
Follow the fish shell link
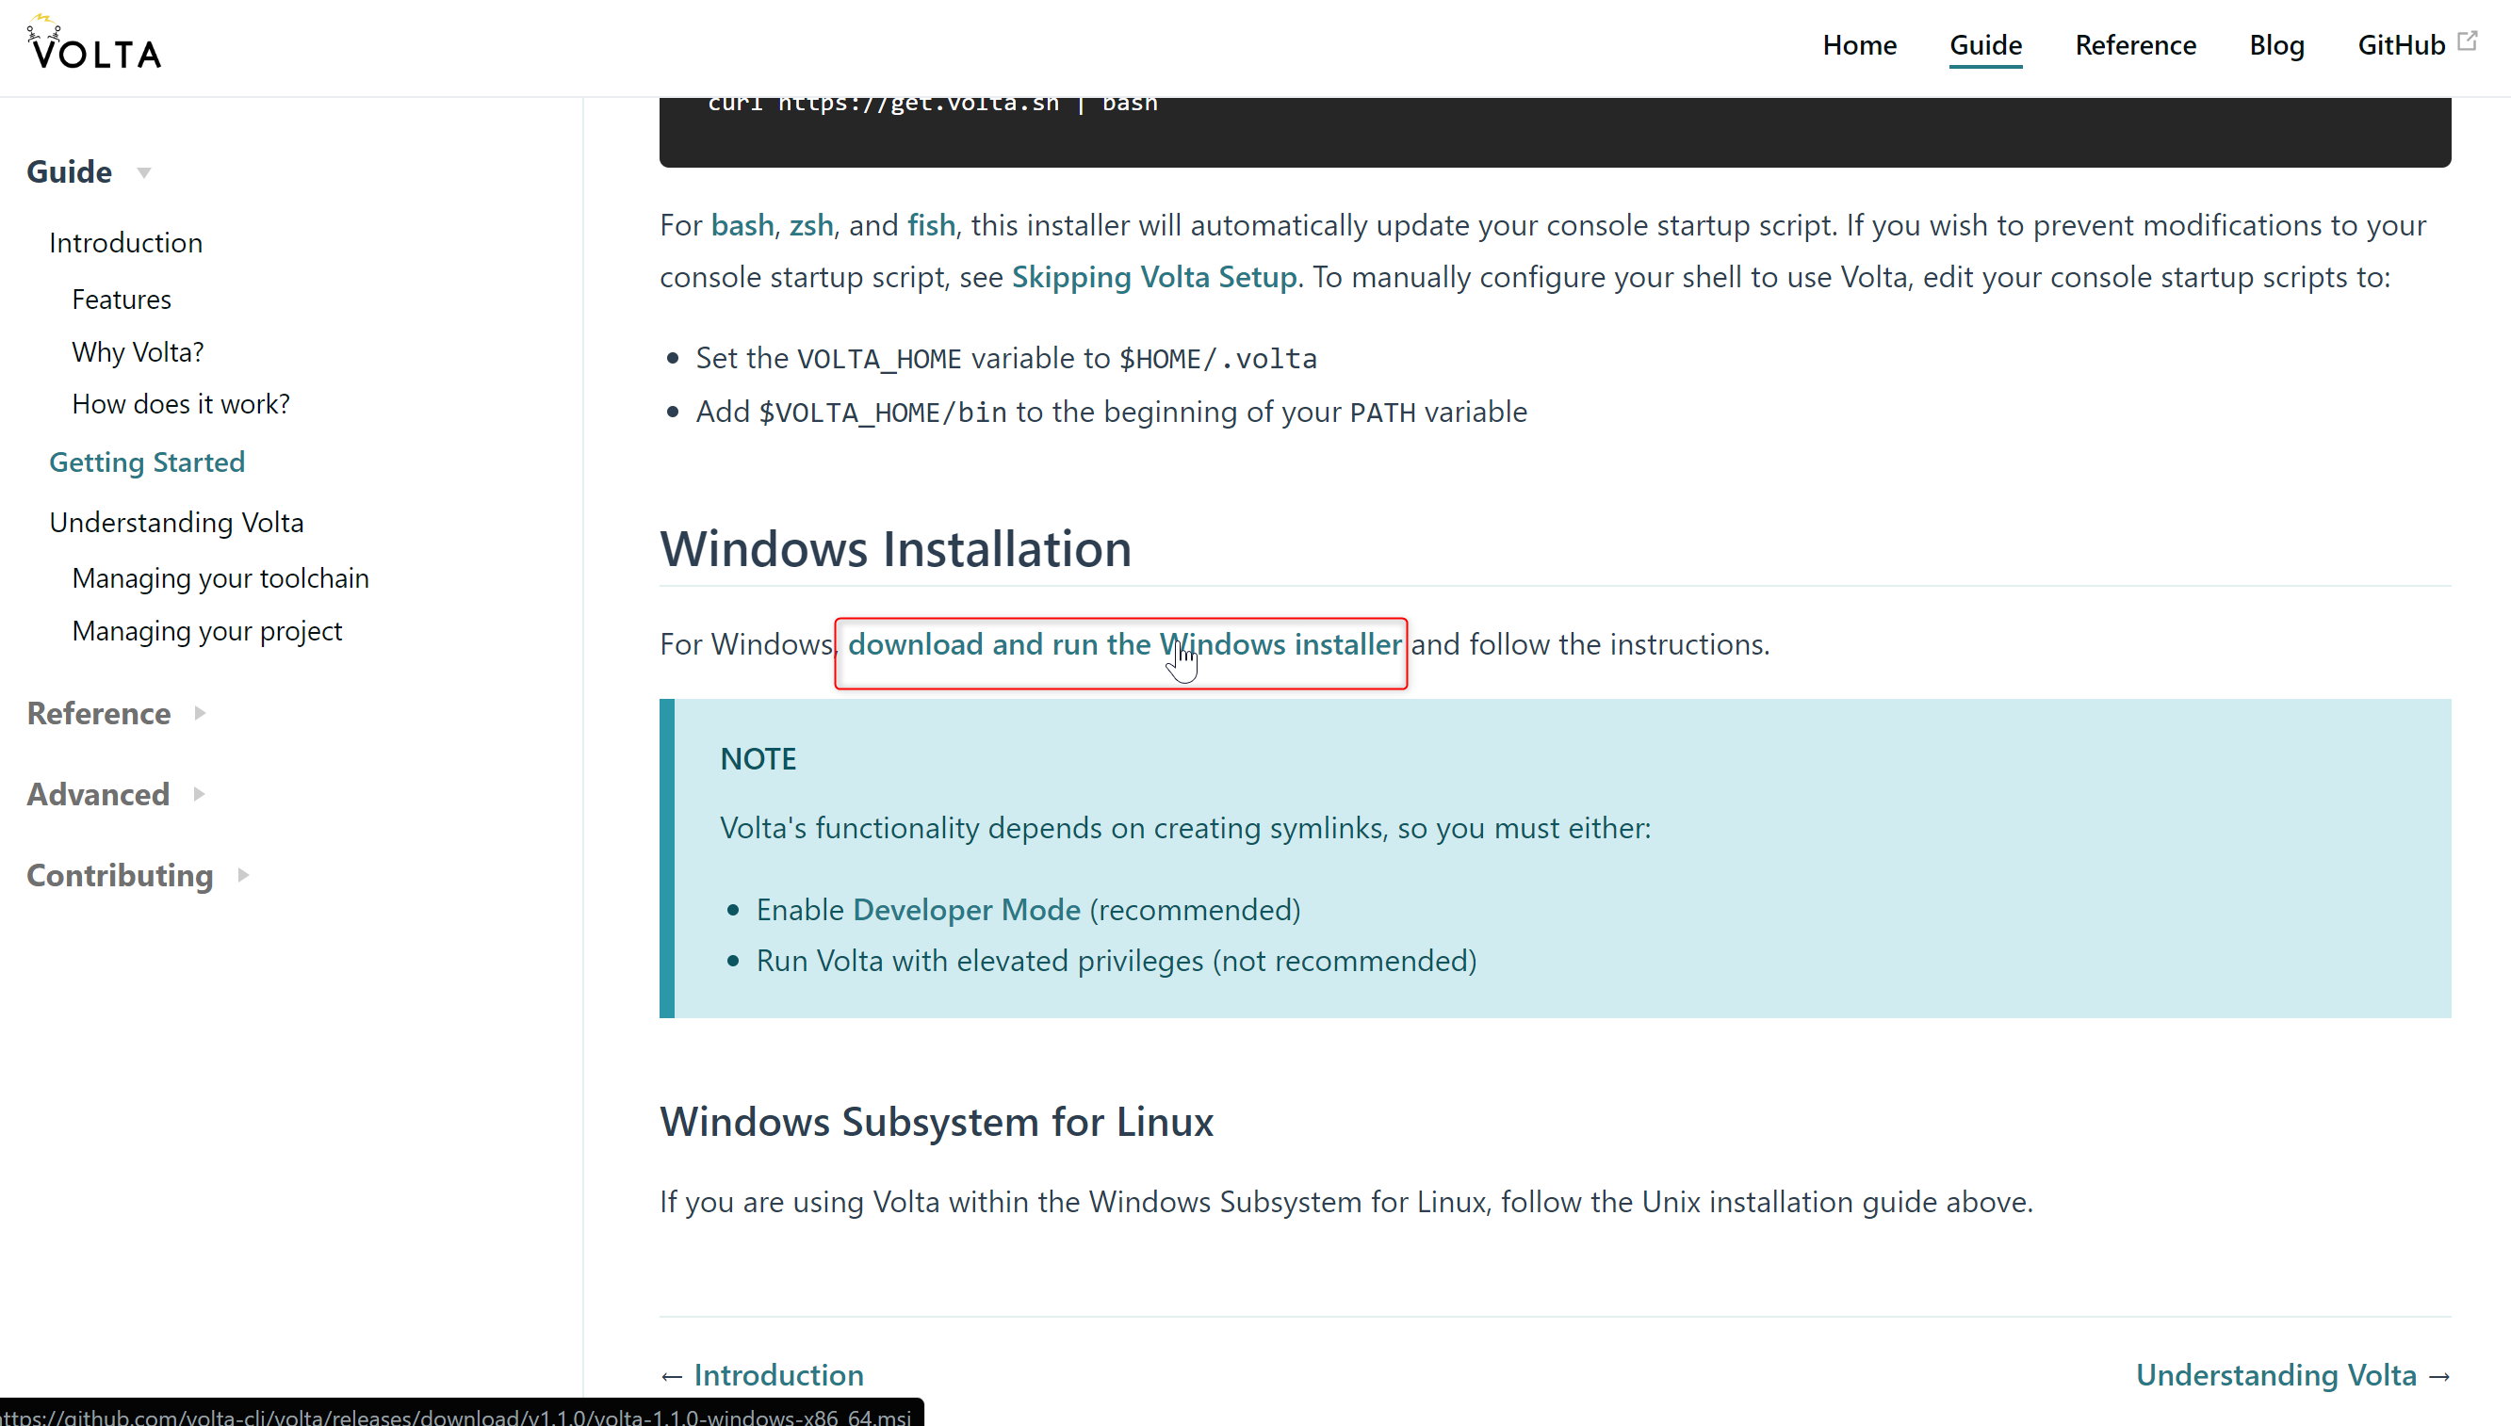coord(931,225)
